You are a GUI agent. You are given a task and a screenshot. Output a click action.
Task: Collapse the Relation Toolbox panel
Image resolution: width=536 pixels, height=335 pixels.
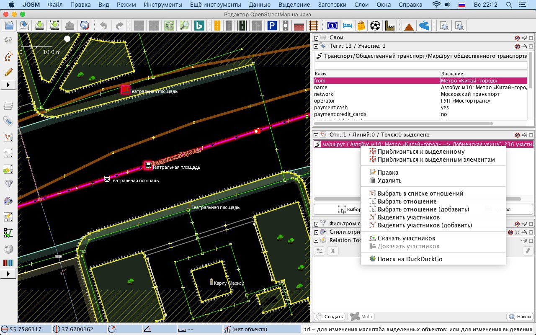[316, 240]
